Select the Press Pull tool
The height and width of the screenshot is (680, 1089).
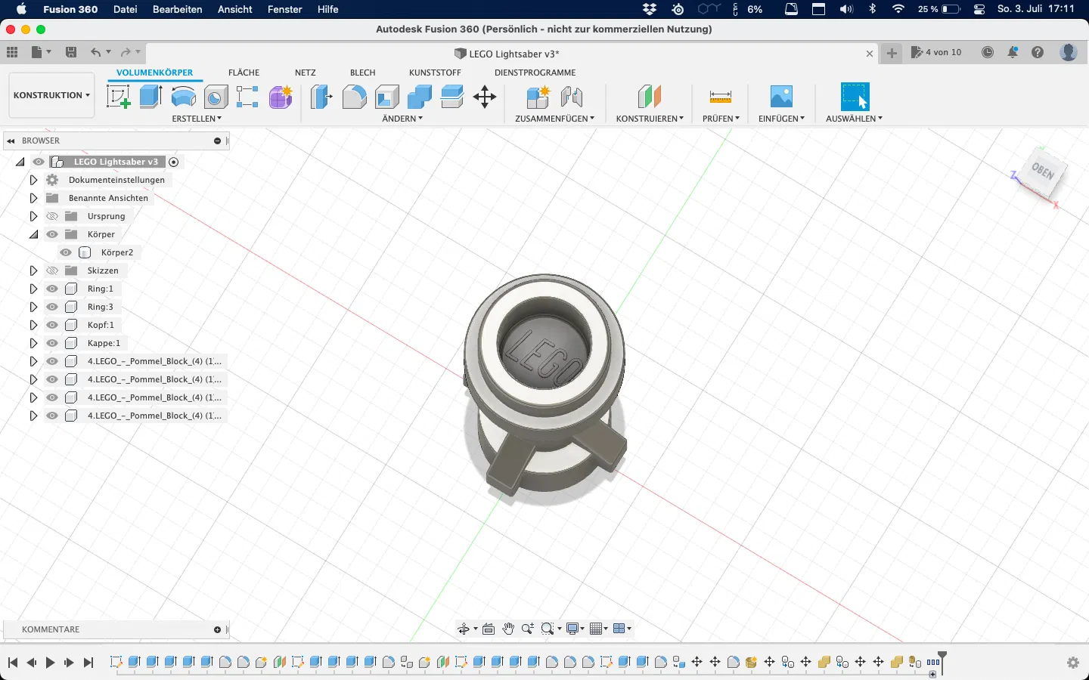pos(321,97)
